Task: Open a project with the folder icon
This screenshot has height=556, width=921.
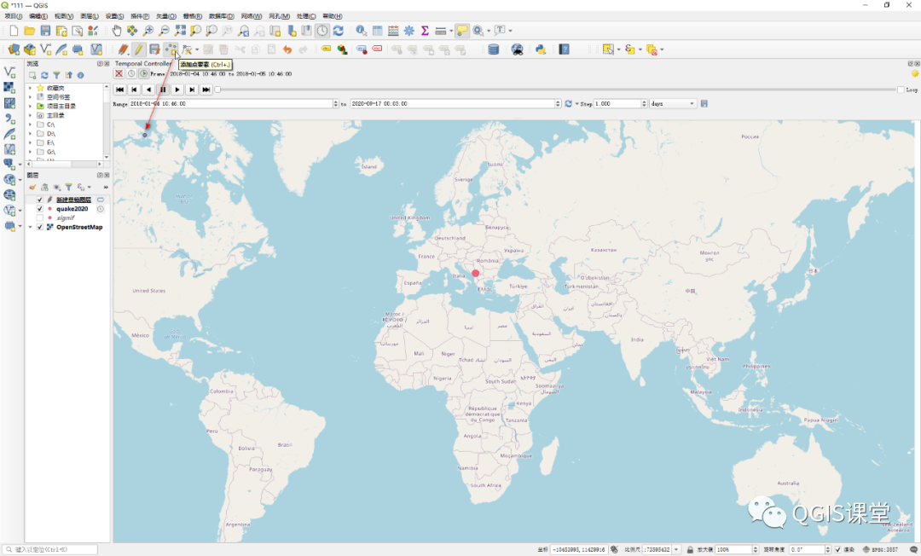Action: coord(29,31)
